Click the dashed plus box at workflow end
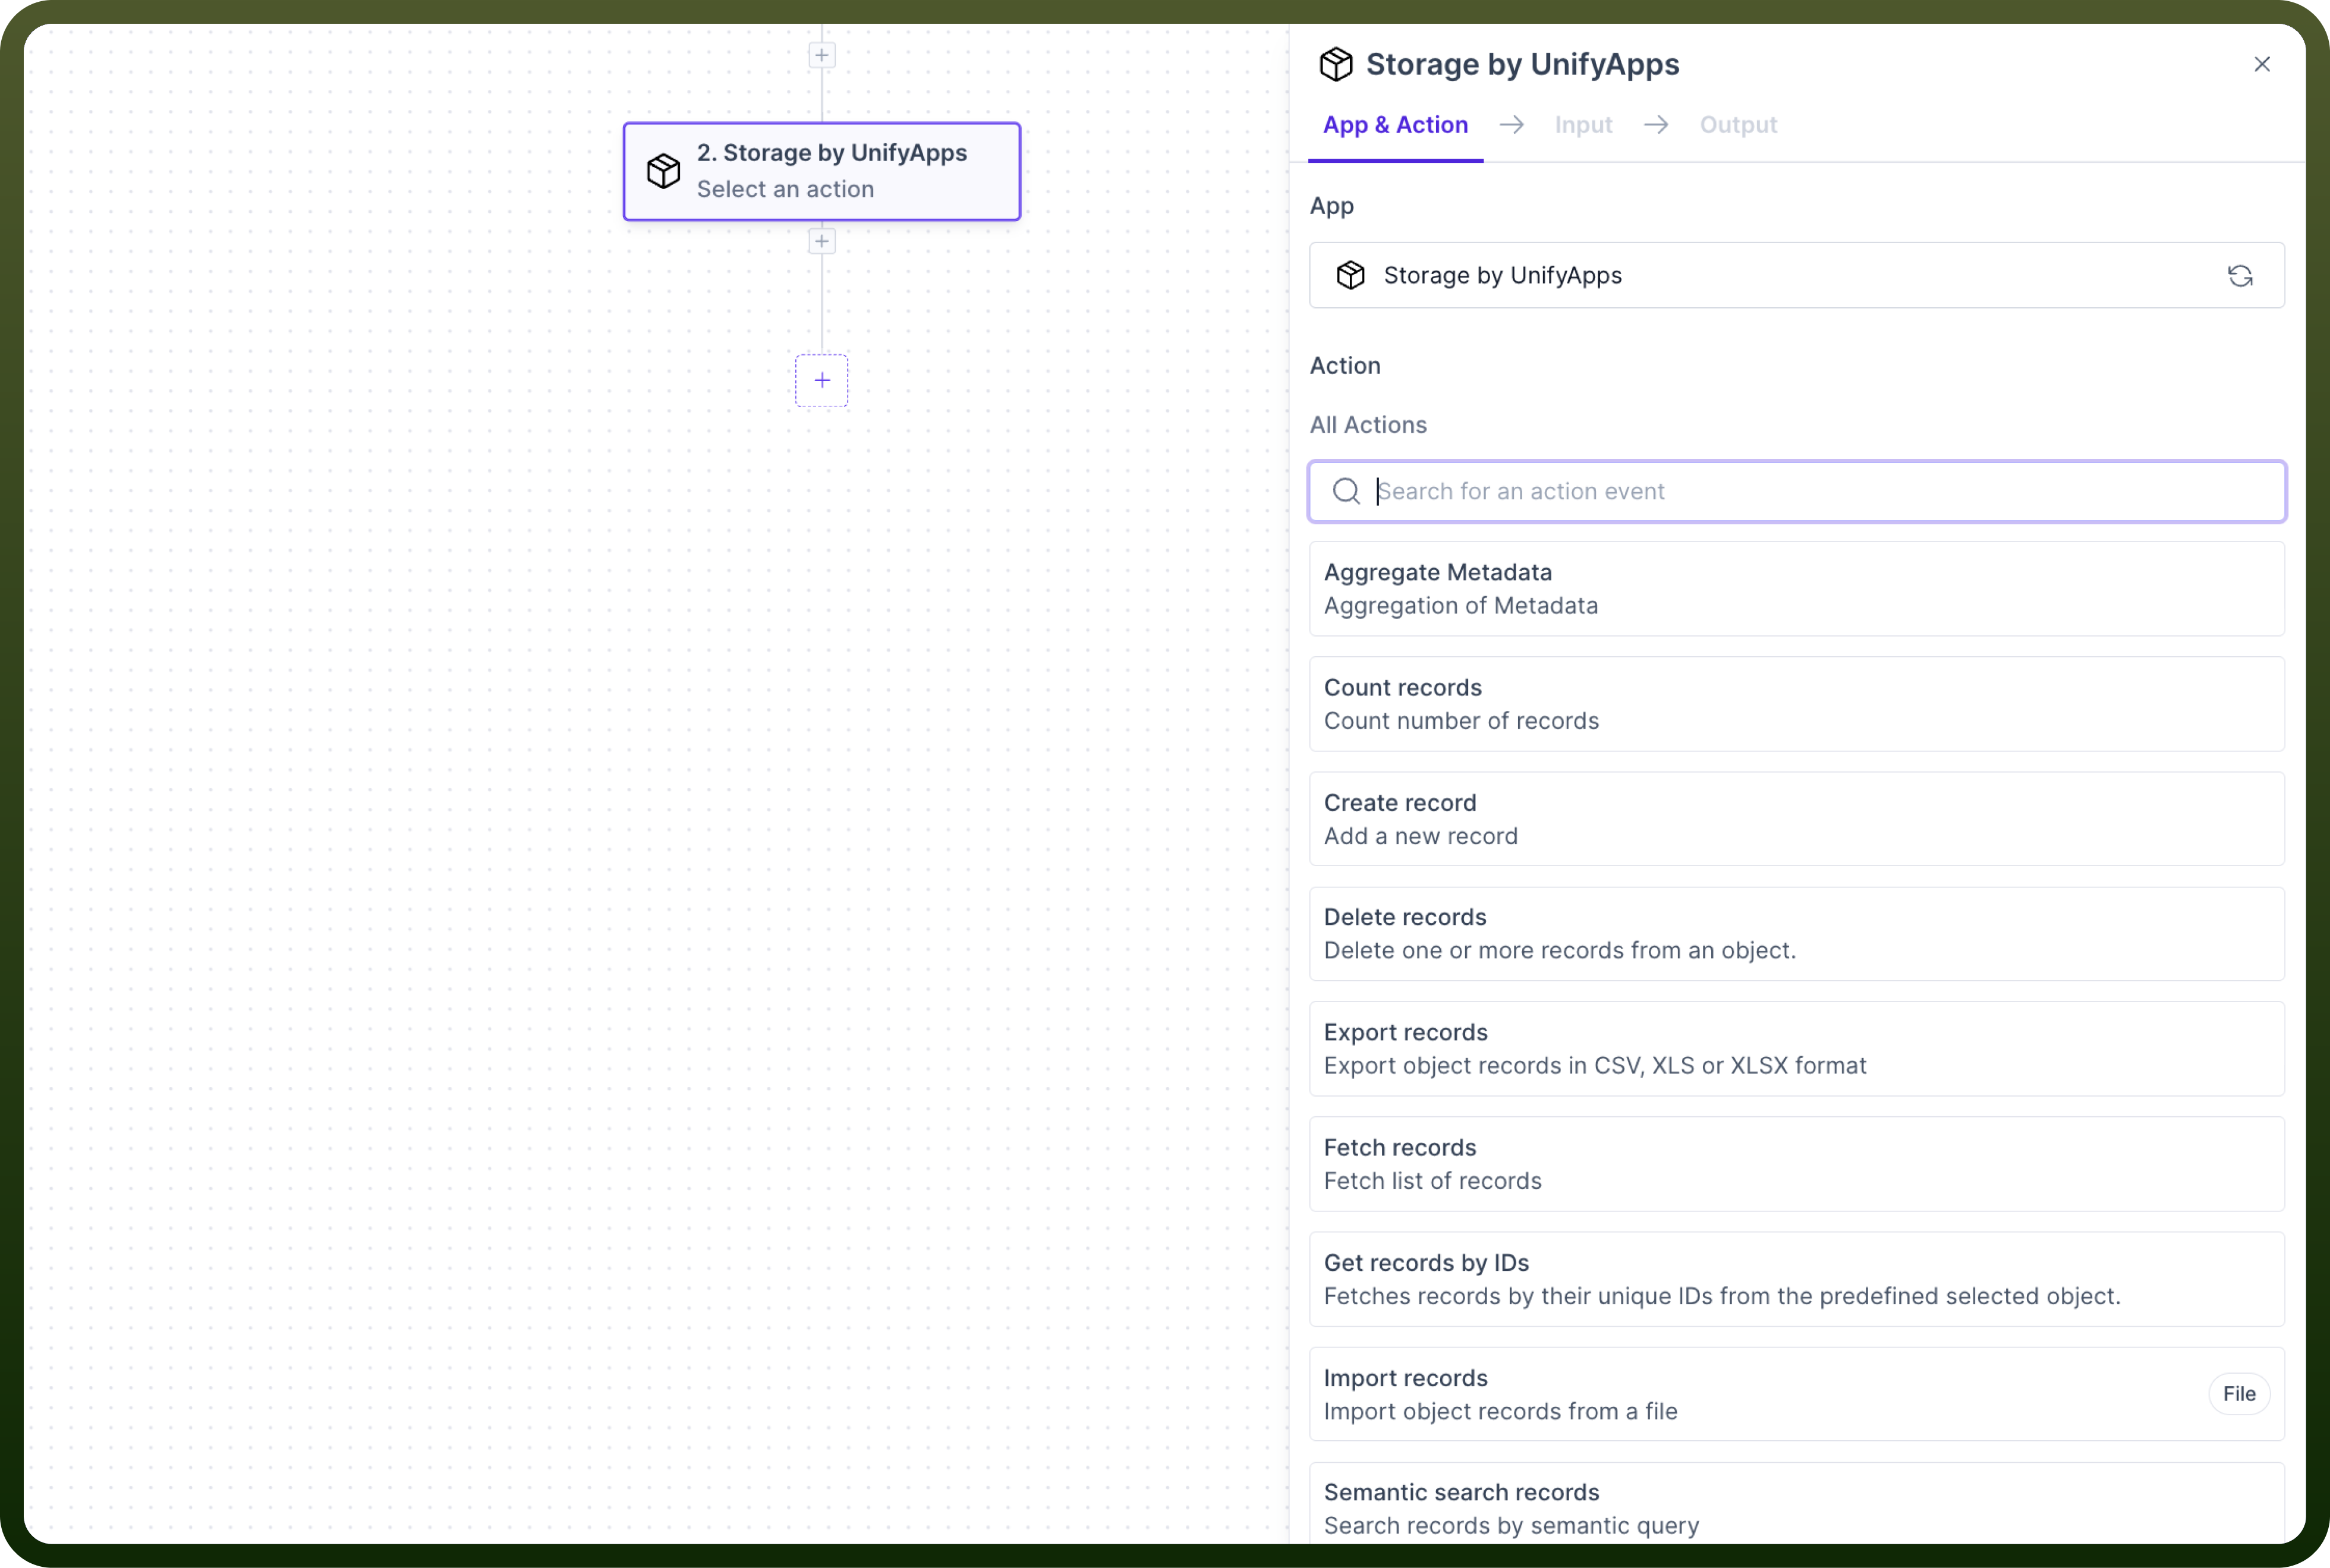2330x1568 pixels. pos(822,380)
